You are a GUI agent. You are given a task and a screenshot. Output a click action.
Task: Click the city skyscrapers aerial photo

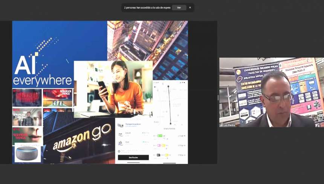click(x=148, y=50)
